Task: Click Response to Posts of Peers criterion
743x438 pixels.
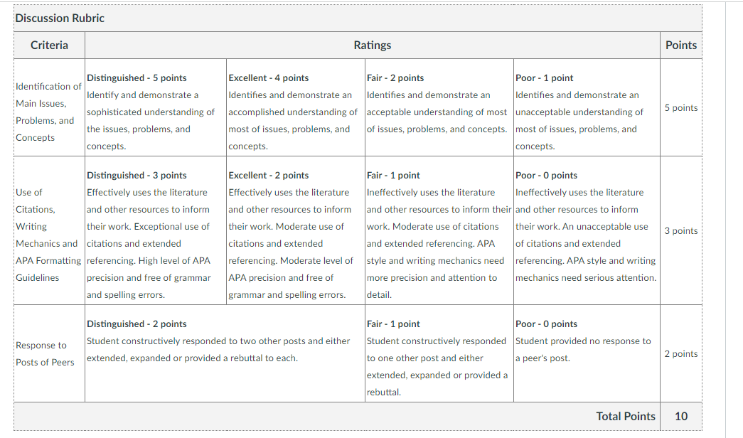Action: (49, 353)
